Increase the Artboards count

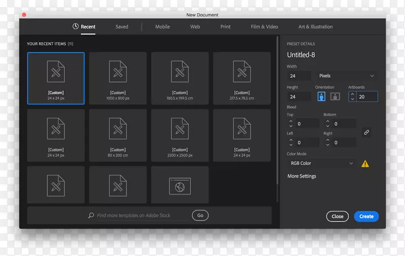tap(352, 94)
